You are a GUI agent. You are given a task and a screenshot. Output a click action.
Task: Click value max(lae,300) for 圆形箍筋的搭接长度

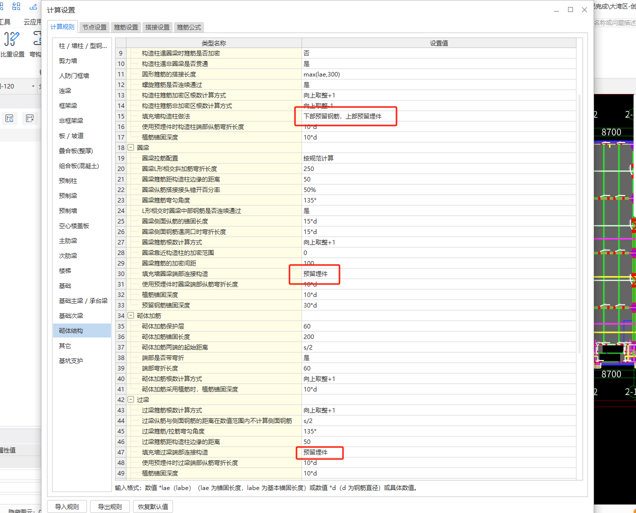tap(321, 74)
